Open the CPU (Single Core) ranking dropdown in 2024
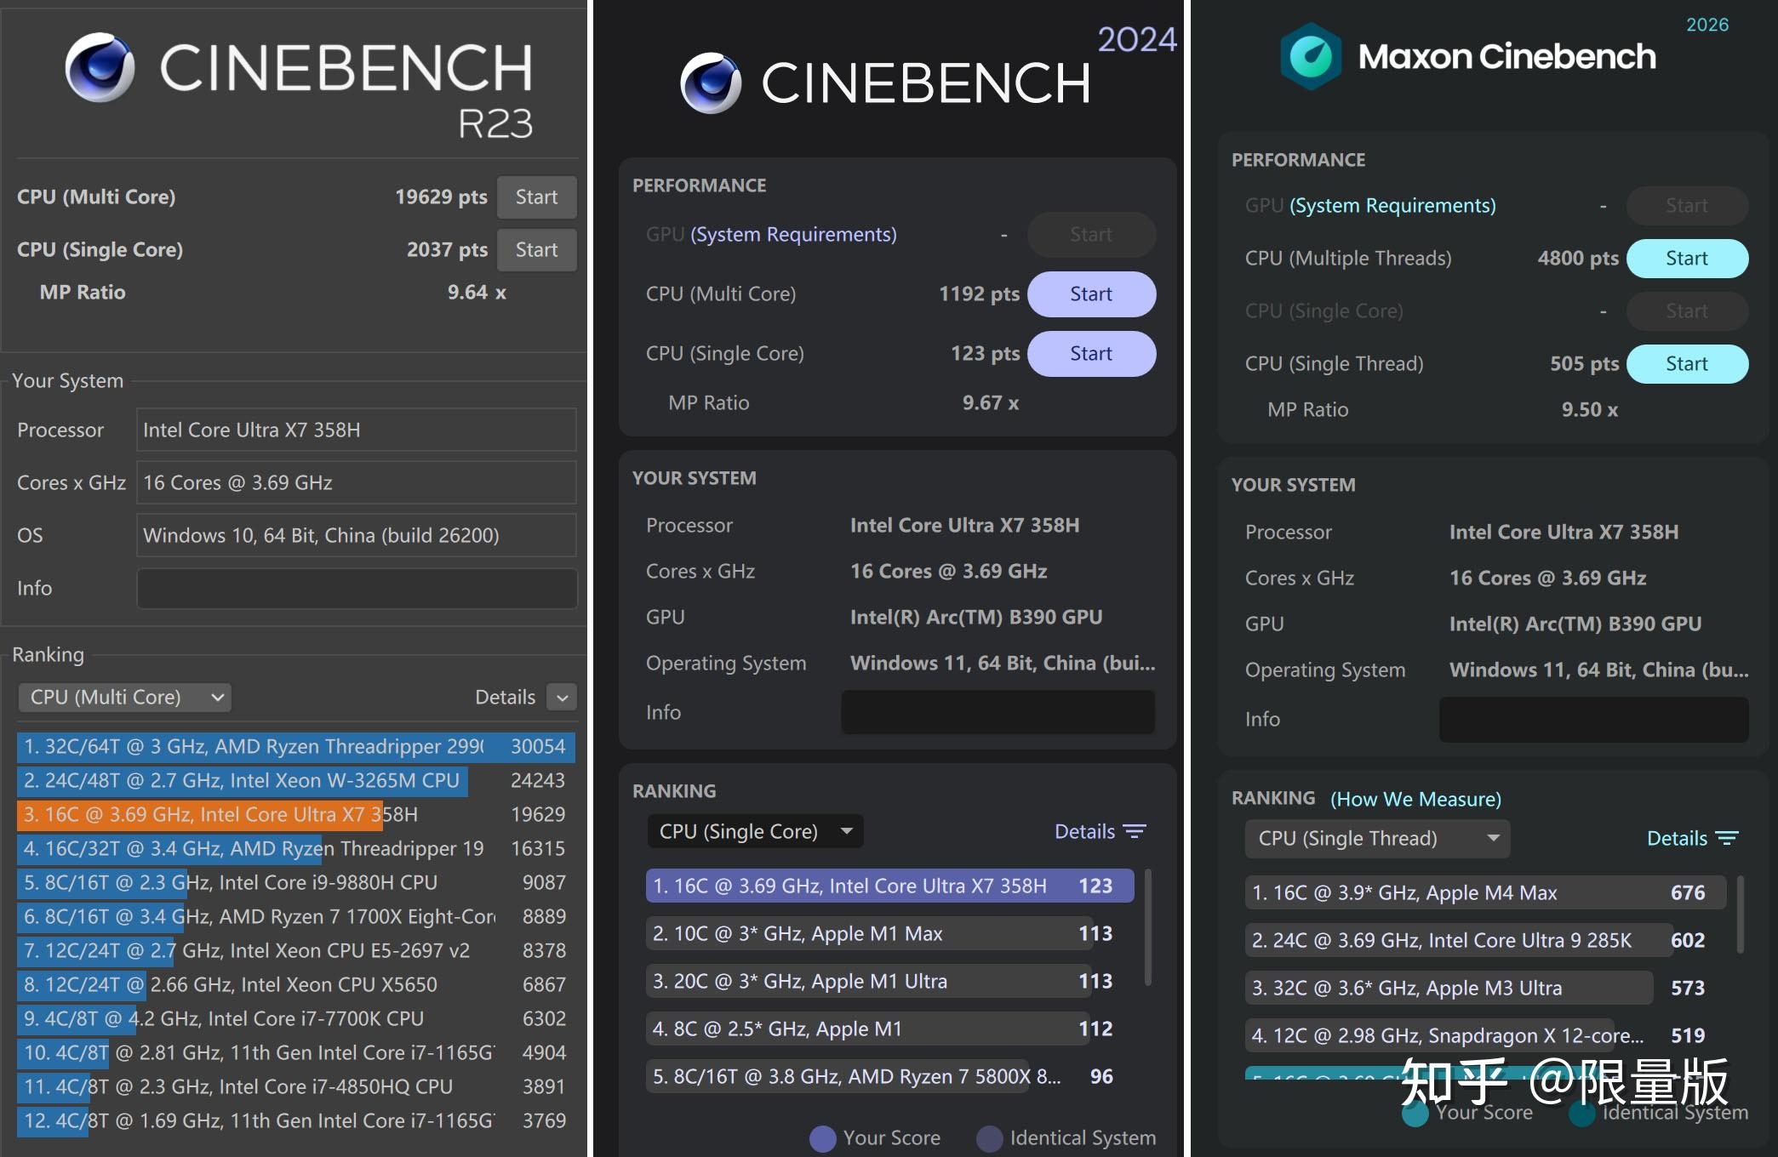 pos(755,831)
